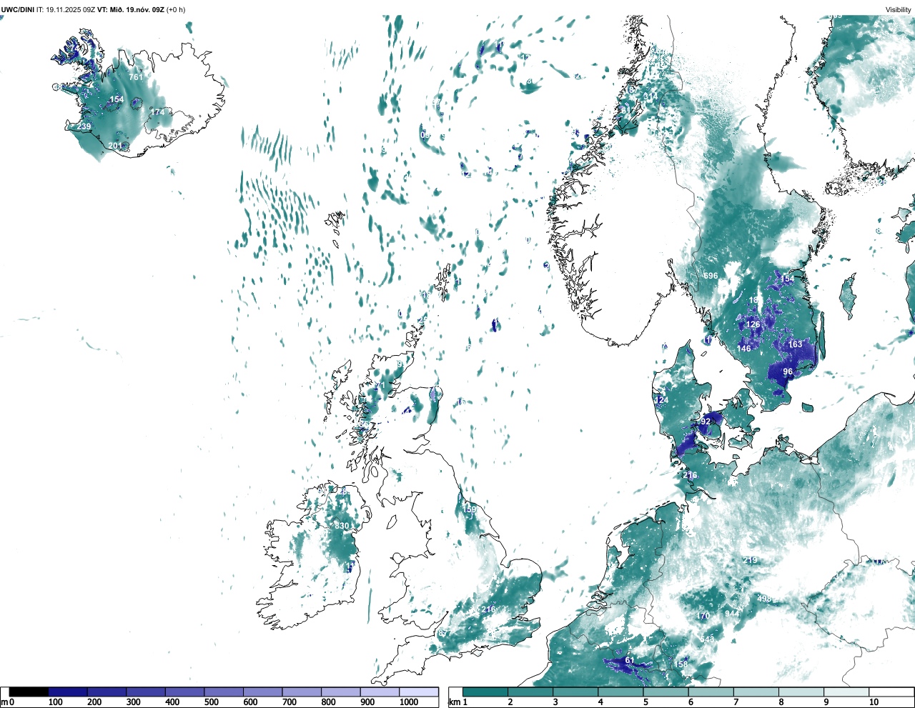Click the 239 visibility value in west Iceland
The width and height of the screenshot is (915, 708).
click(x=84, y=126)
